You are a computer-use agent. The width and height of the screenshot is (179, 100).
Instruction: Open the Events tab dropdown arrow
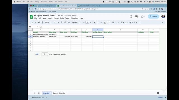(50, 93)
